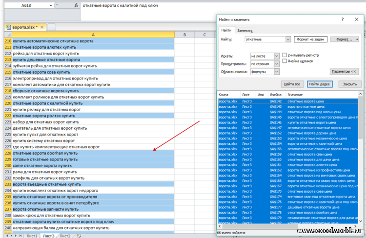Sort results by Лист column header
Viewport: 366px width, 238px height.
click(x=248, y=95)
